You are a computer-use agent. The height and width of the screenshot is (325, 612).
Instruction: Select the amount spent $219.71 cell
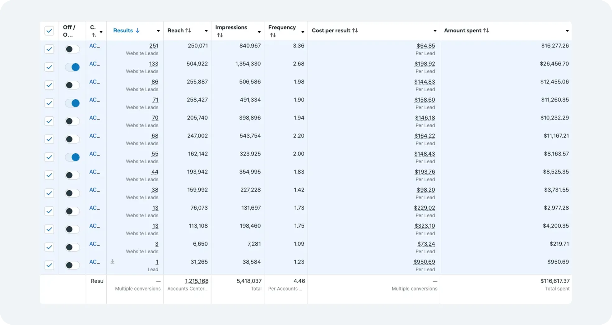[x=559, y=244]
